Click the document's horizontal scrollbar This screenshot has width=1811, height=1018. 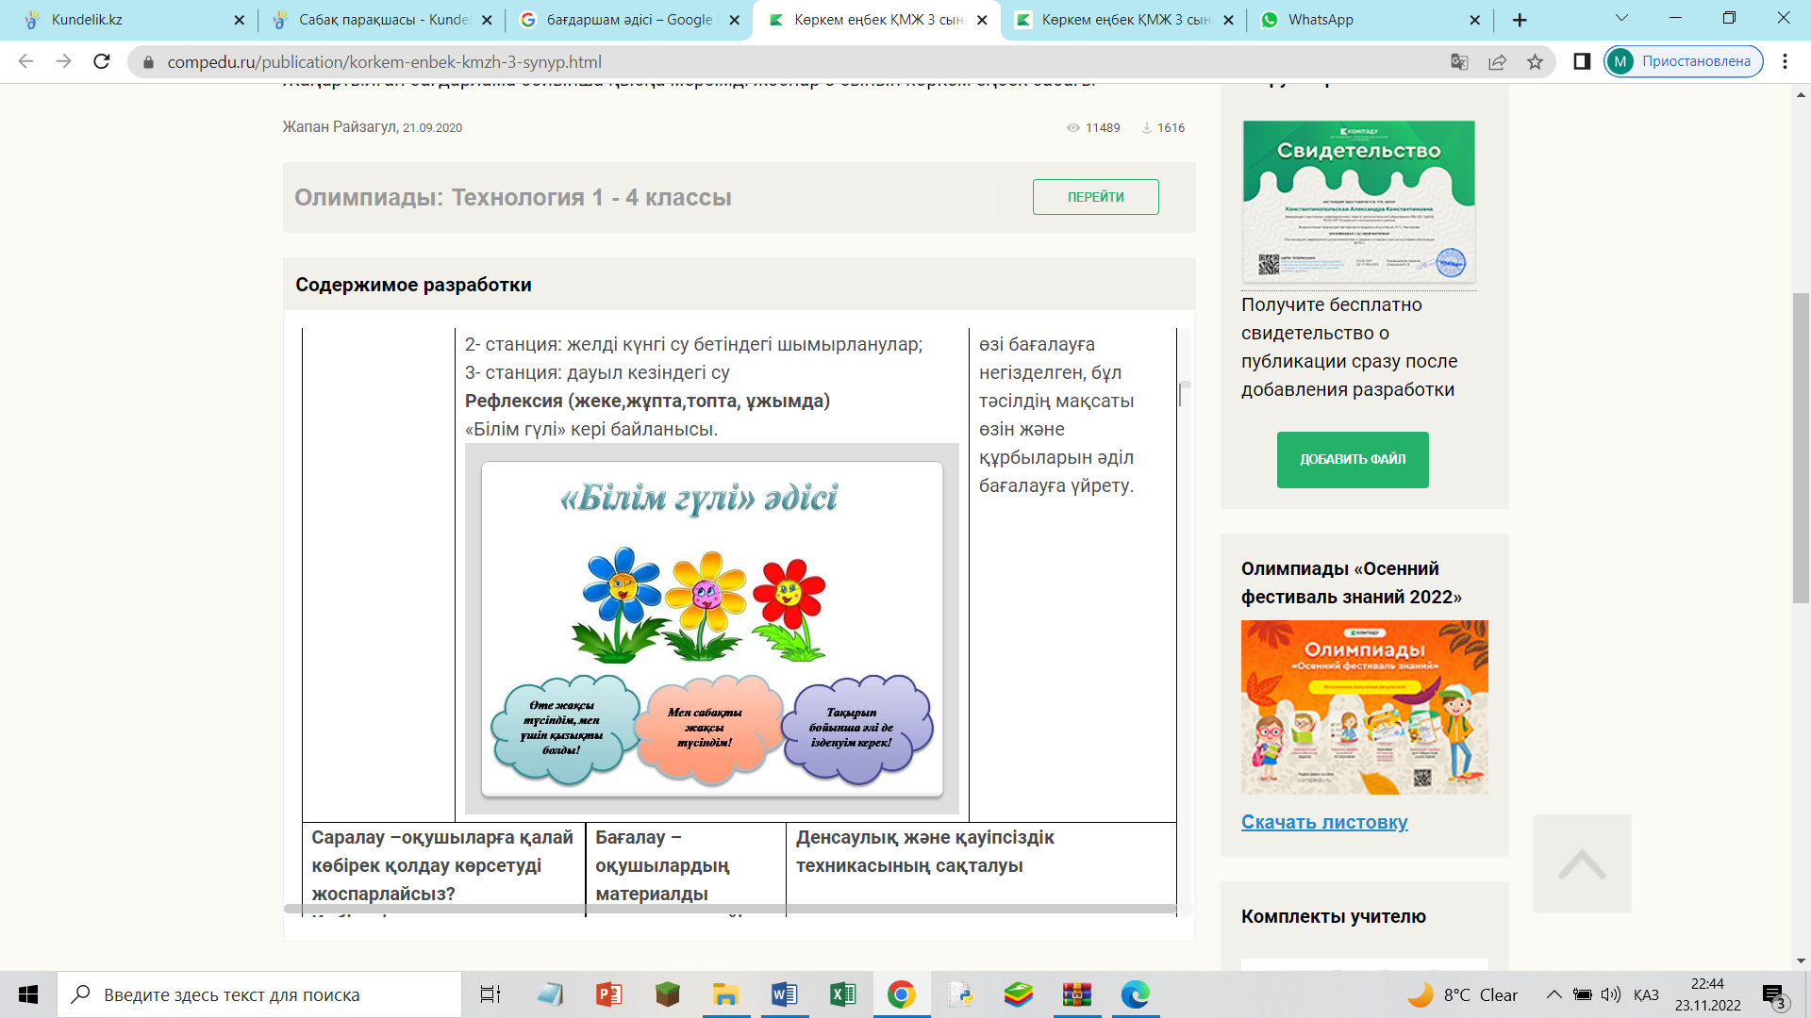(x=730, y=910)
